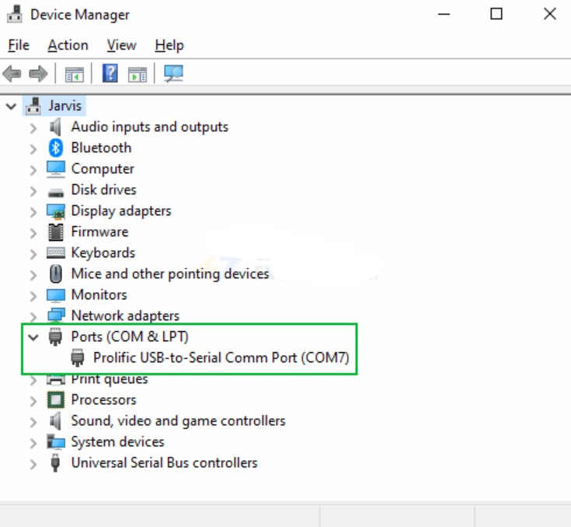Click the Show/Hide console tree toolbar icon
Screen dimensions: 571x527
point(75,74)
